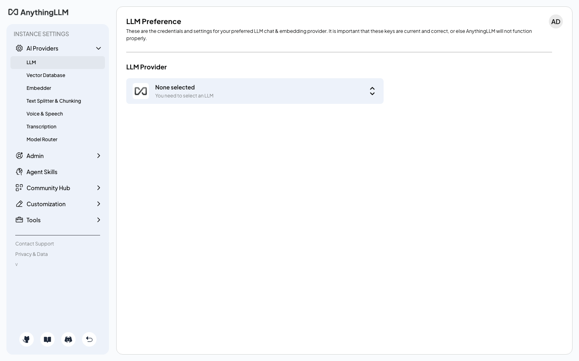The height and width of the screenshot is (361, 579).
Task: Open the Agent Skills label
Action: (x=42, y=172)
